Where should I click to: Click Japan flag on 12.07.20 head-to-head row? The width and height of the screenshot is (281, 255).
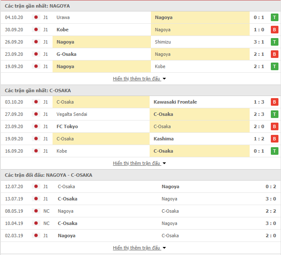point(36,186)
